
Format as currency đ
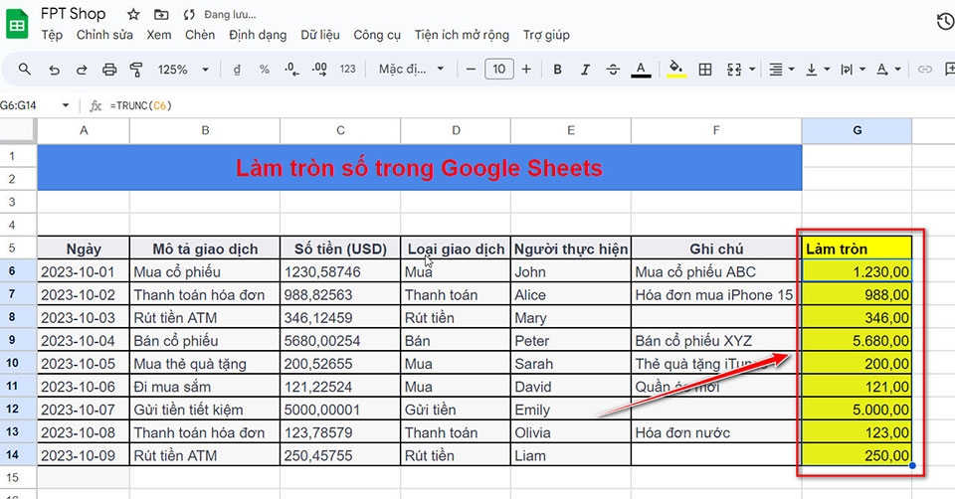point(237,70)
